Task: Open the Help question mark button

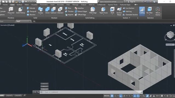Action: pyautogui.click(x=154, y=2)
